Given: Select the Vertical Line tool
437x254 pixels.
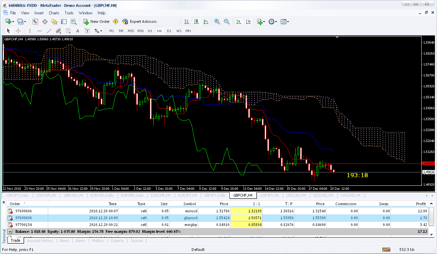Looking at the screenshot, I should click(30, 31).
